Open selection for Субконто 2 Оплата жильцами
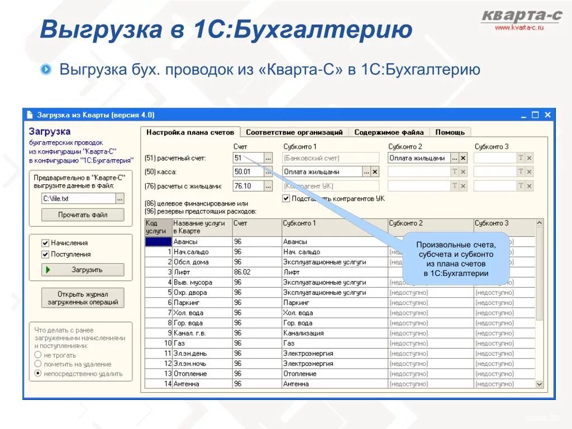 coord(455,158)
